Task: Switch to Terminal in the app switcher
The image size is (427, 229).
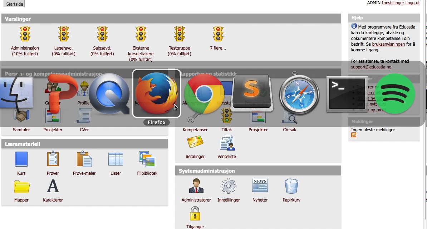Action: 347,94
